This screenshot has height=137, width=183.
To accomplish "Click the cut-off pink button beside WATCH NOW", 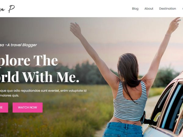I will pyautogui.click(x=4, y=107).
